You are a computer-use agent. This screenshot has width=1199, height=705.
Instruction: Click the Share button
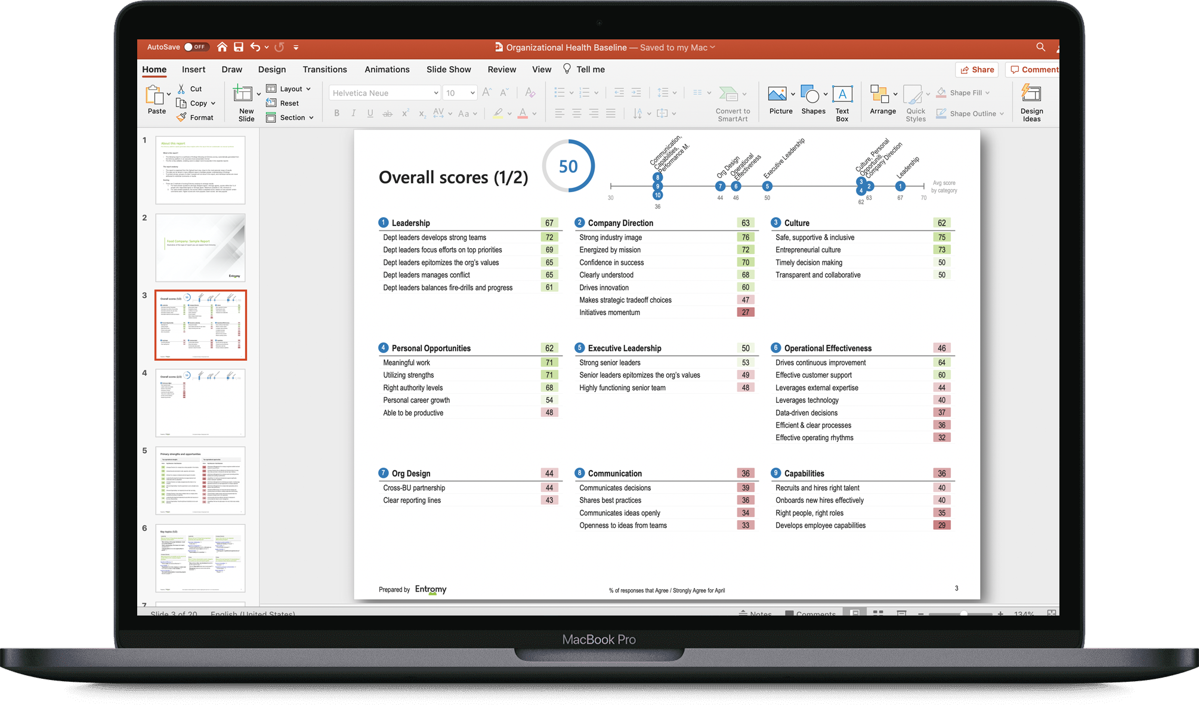tap(977, 70)
